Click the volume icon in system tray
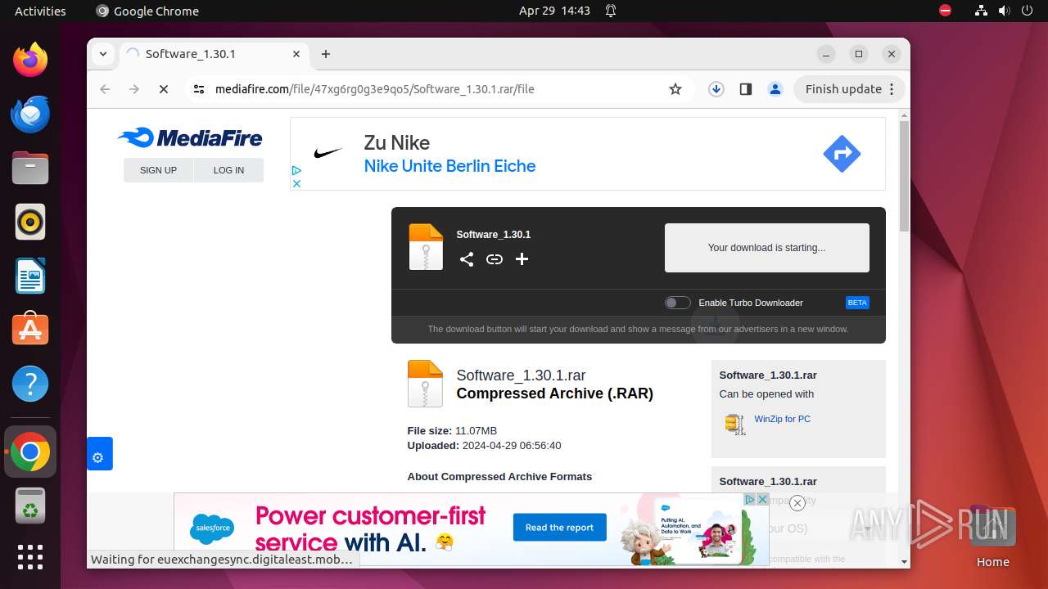The width and height of the screenshot is (1048, 589). click(x=1005, y=11)
